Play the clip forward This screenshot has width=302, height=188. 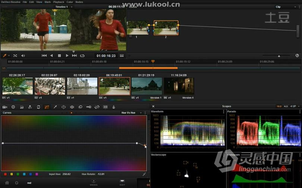(x=67, y=56)
